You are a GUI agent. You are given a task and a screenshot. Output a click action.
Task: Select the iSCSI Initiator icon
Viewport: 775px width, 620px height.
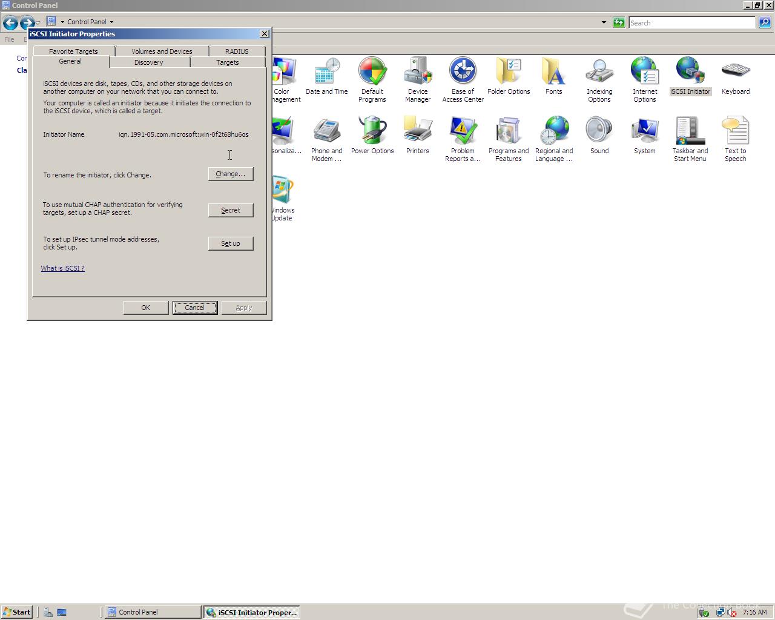[690, 77]
